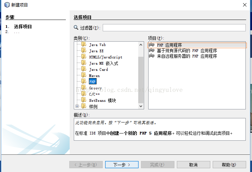The width and height of the screenshot is (252, 172).
Task: Select the Java Card category
Action: (99, 69)
